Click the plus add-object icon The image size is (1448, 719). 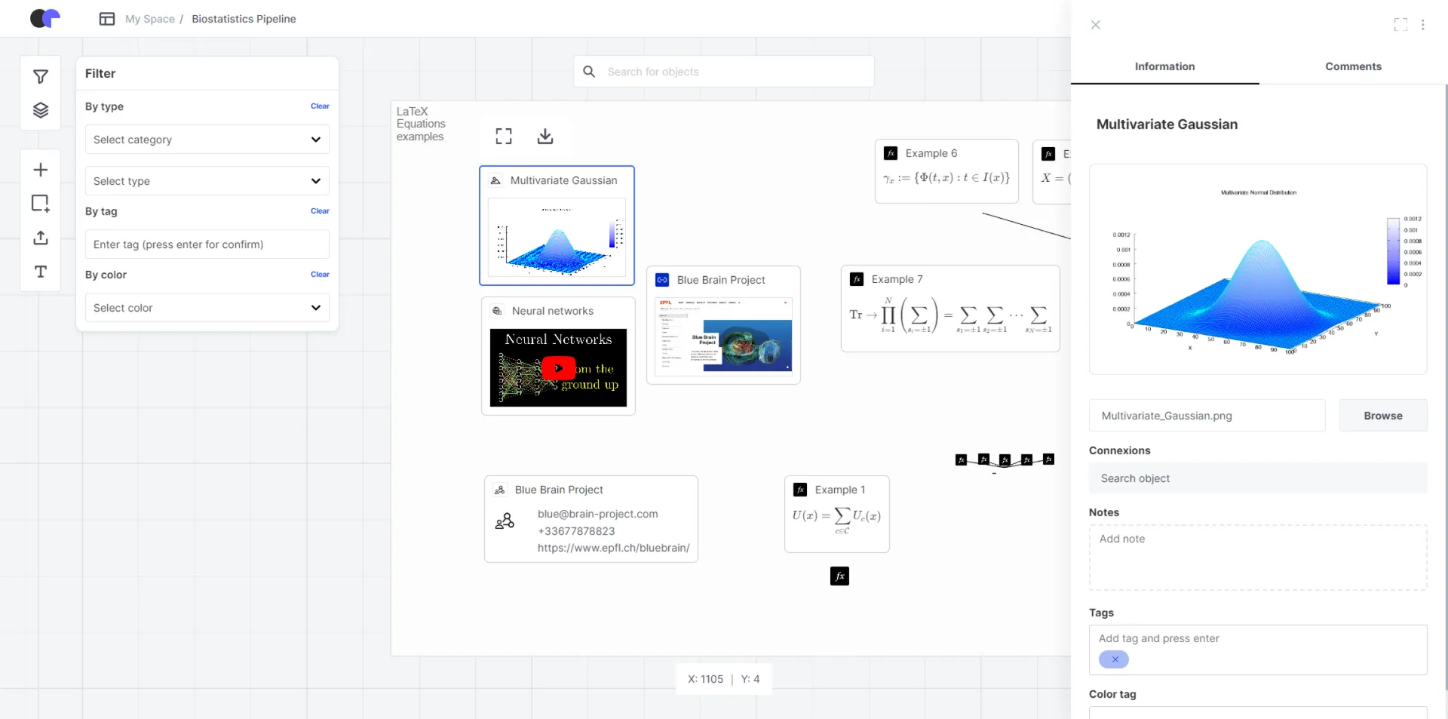coord(41,170)
